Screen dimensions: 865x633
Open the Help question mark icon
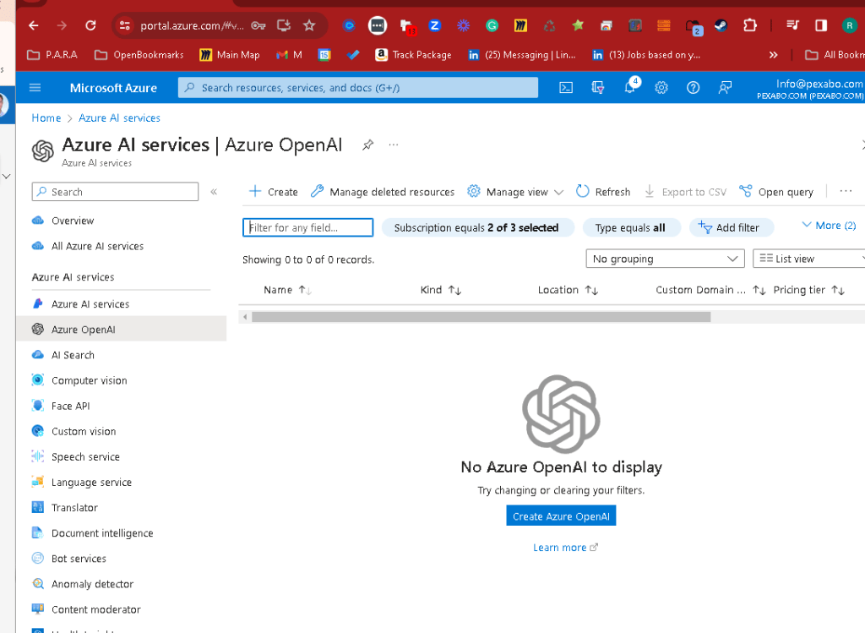click(x=693, y=88)
